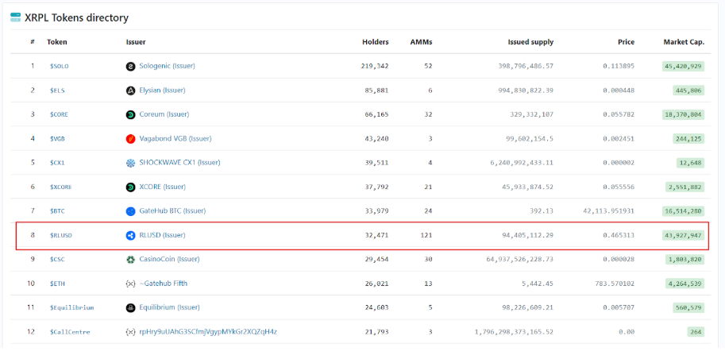725x355 pixels.
Task: Click the XCORE issuer logo icon
Action: click(130, 187)
